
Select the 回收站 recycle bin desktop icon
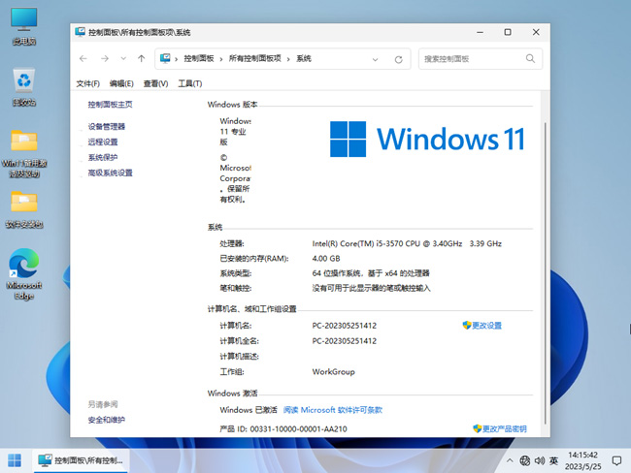(x=24, y=87)
